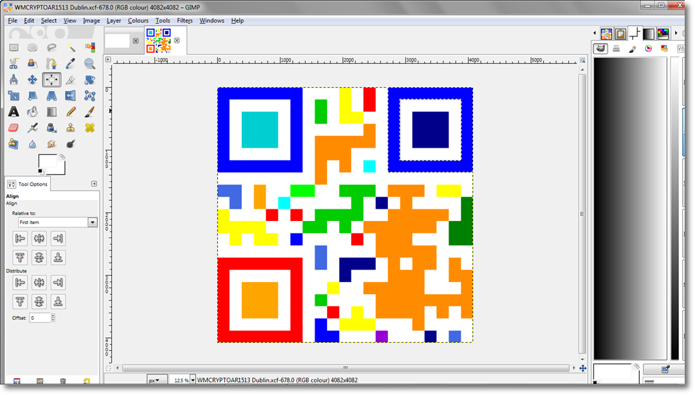Image resolution: width=695 pixels, height=395 pixels.
Task: Select the Measure compass tool
Action: [14, 80]
